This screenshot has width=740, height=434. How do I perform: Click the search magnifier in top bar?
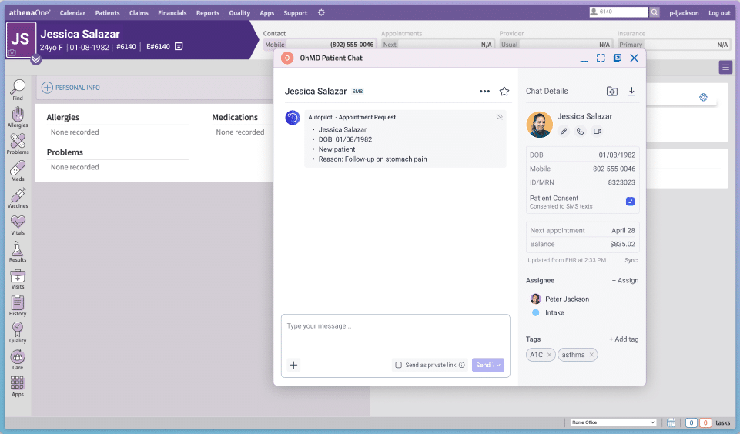coord(655,12)
